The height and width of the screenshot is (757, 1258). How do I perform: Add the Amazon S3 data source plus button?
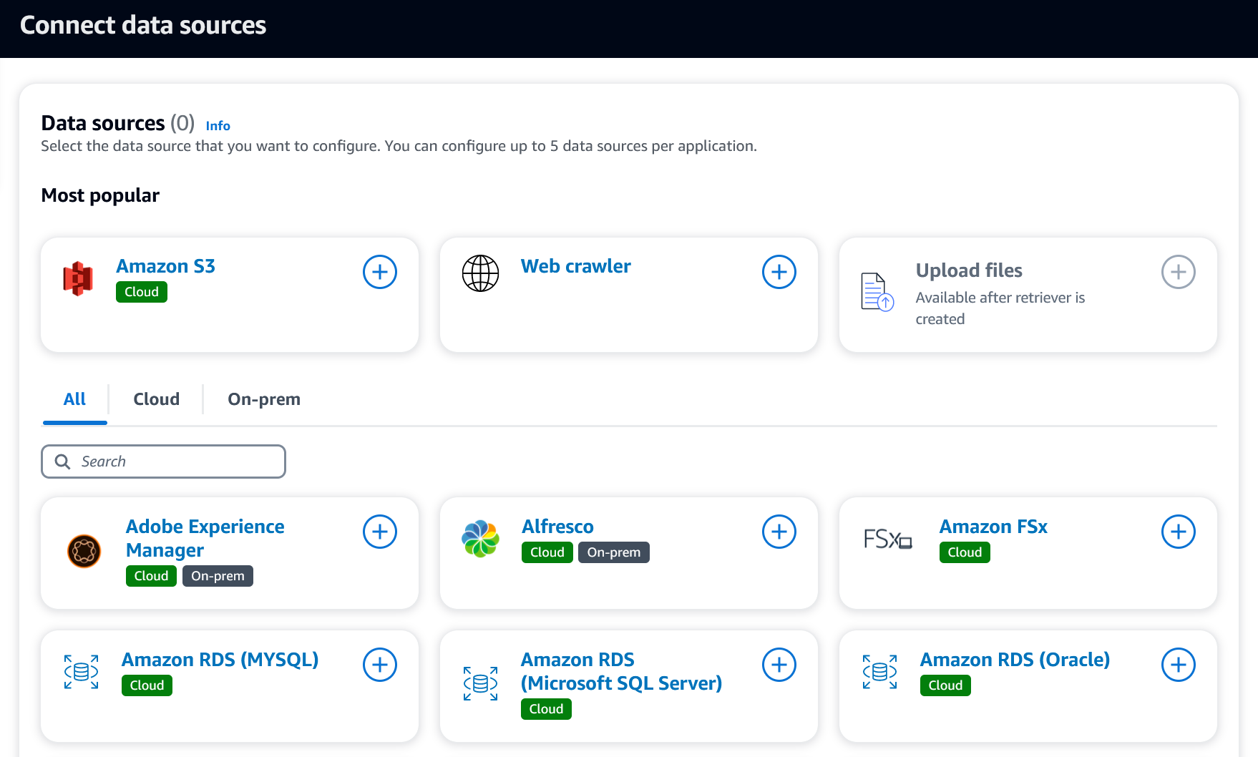380,272
